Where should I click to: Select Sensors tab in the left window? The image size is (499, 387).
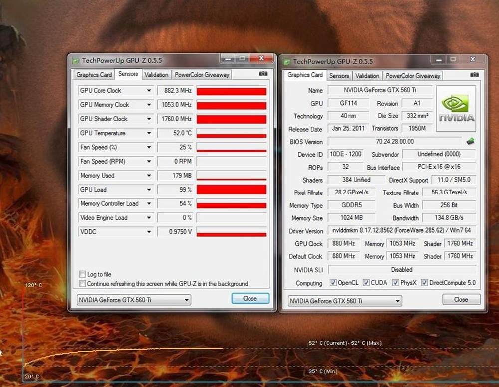coord(128,74)
